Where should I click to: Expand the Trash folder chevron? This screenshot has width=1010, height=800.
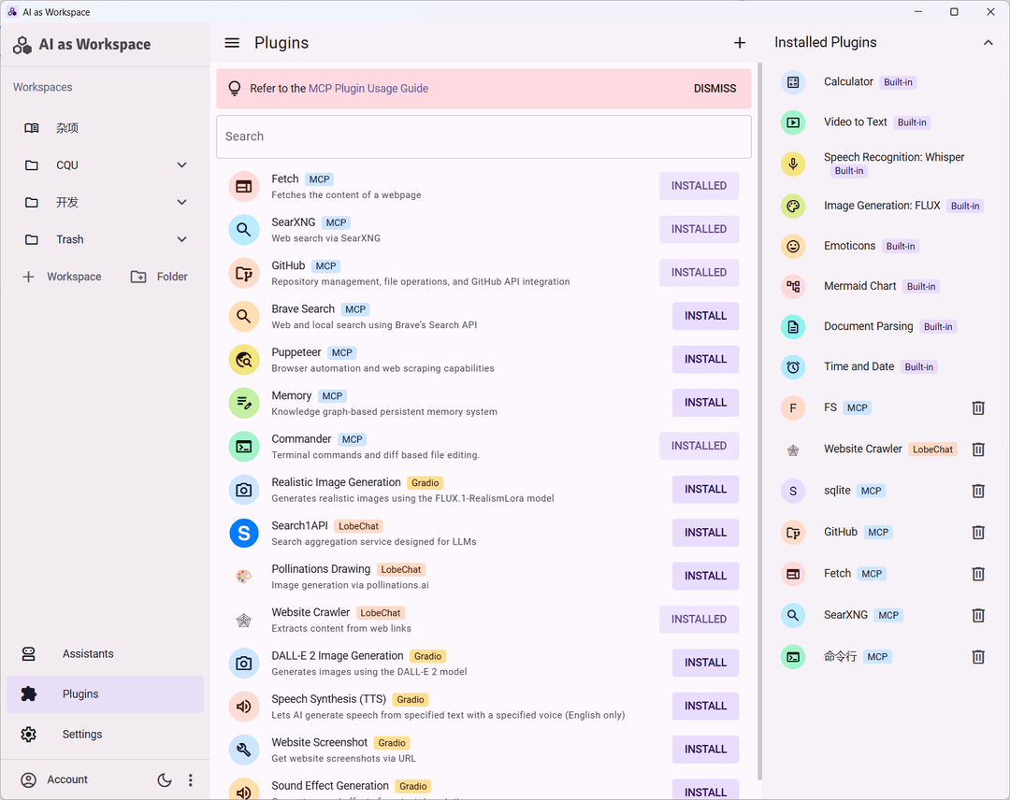click(181, 239)
